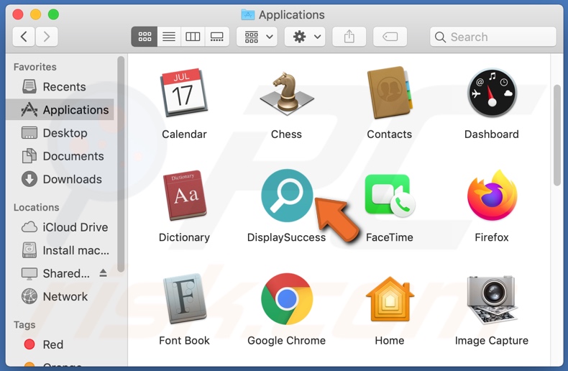This screenshot has height=371, width=568.
Task: Navigate back with the back arrow
Action: (24, 37)
